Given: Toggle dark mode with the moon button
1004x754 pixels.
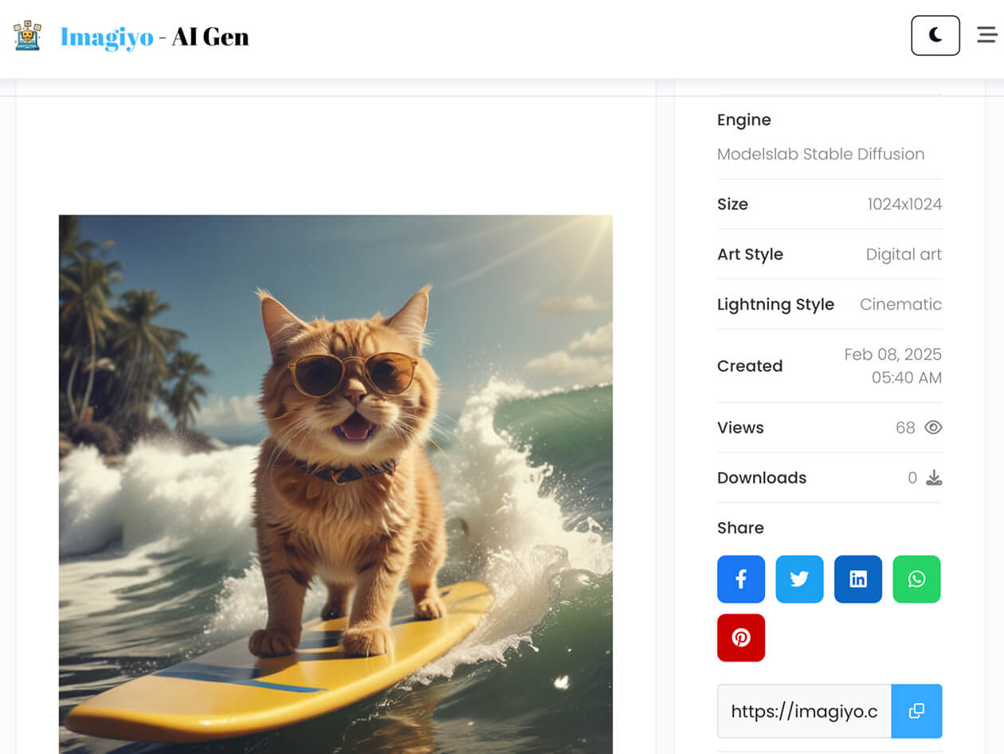Looking at the screenshot, I should coord(935,35).
